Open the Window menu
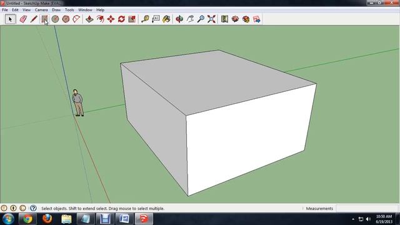The image size is (400, 225). [85, 10]
